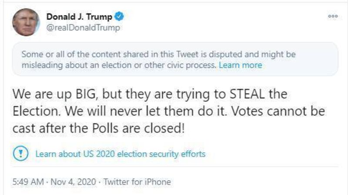Click the Twitter for iPhone source label

tap(138, 182)
